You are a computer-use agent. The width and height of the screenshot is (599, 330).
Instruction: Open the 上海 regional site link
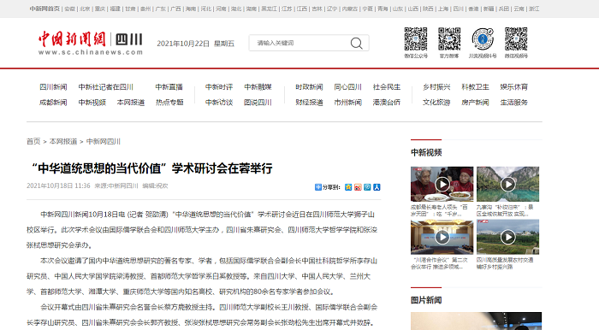click(x=443, y=9)
